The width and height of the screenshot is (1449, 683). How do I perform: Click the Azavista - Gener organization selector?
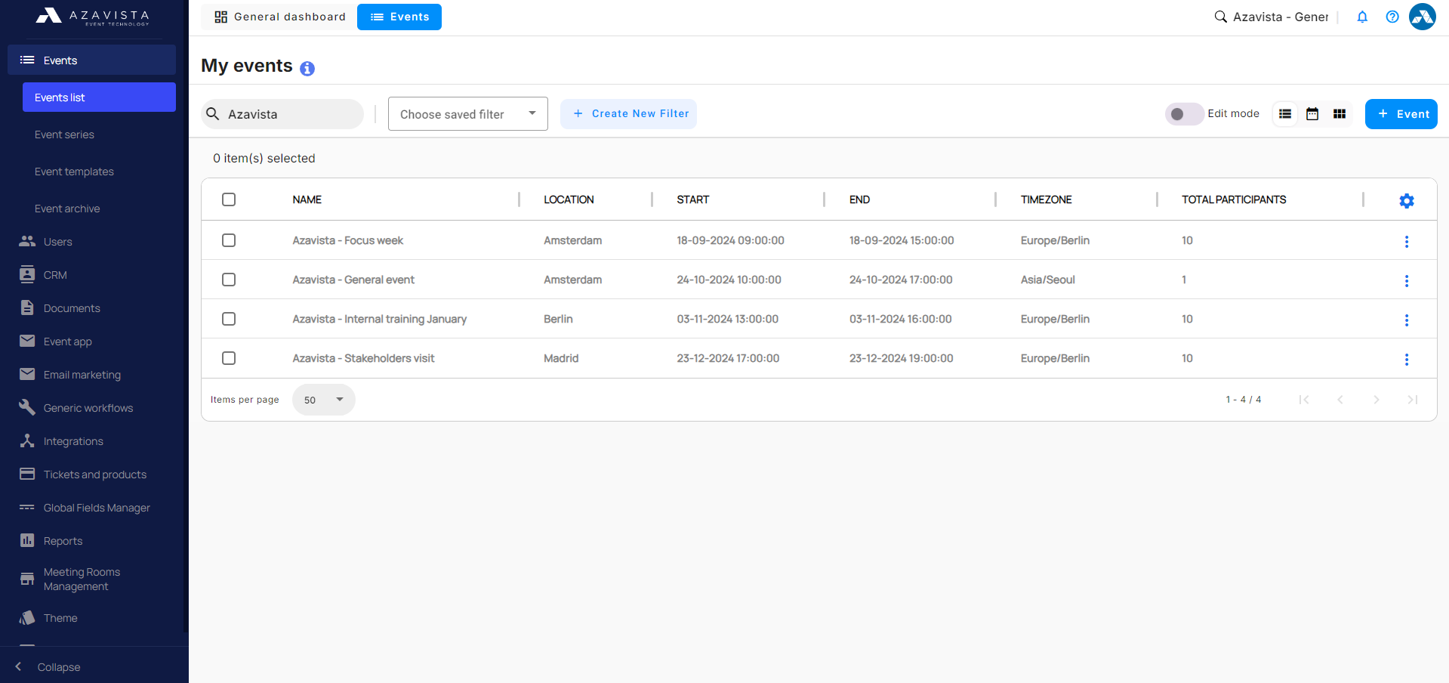[1281, 17]
